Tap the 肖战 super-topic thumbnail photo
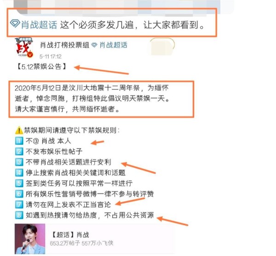Image resolution: width=276 pixels, height=256 pixels. tap(30, 239)
